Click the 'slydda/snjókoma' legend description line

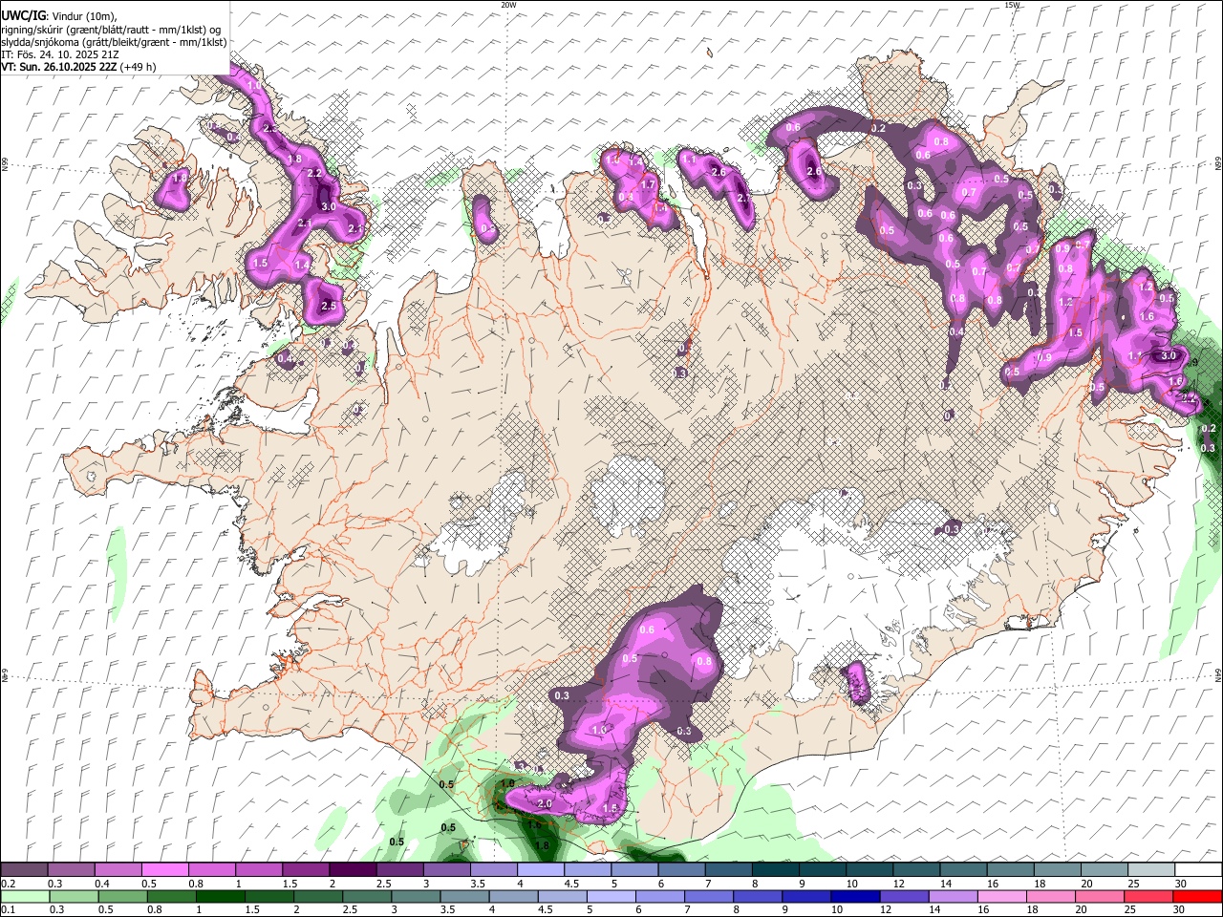(114, 42)
